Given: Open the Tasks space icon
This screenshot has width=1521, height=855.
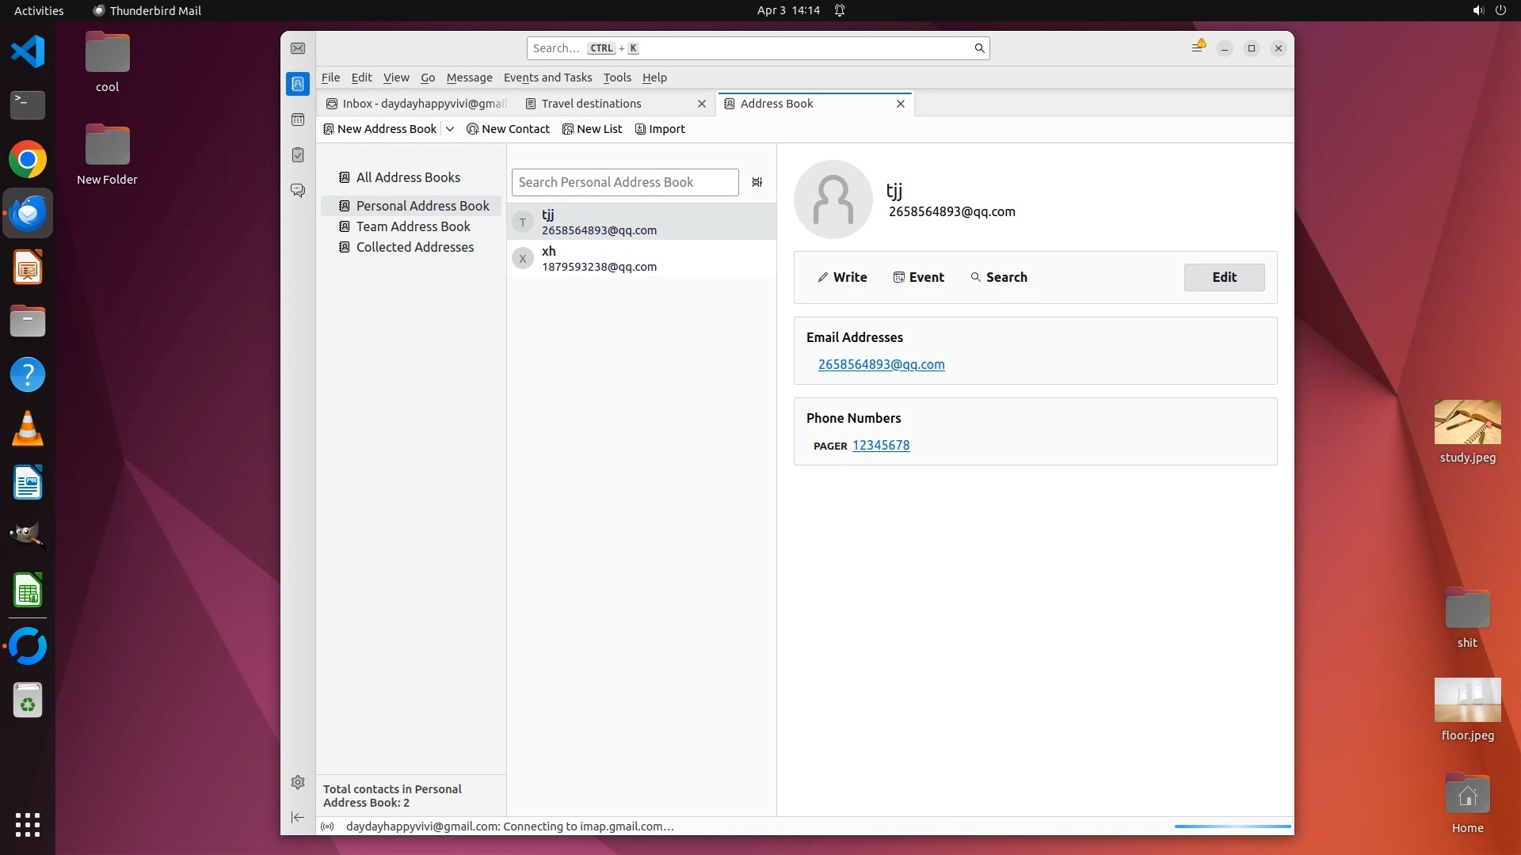Looking at the screenshot, I should [x=298, y=155].
